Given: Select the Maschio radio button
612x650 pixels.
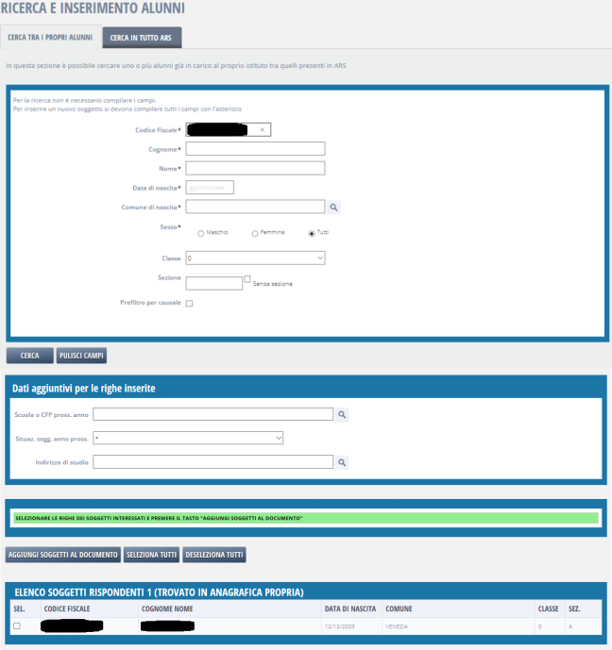Looking at the screenshot, I should (x=200, y=233).
